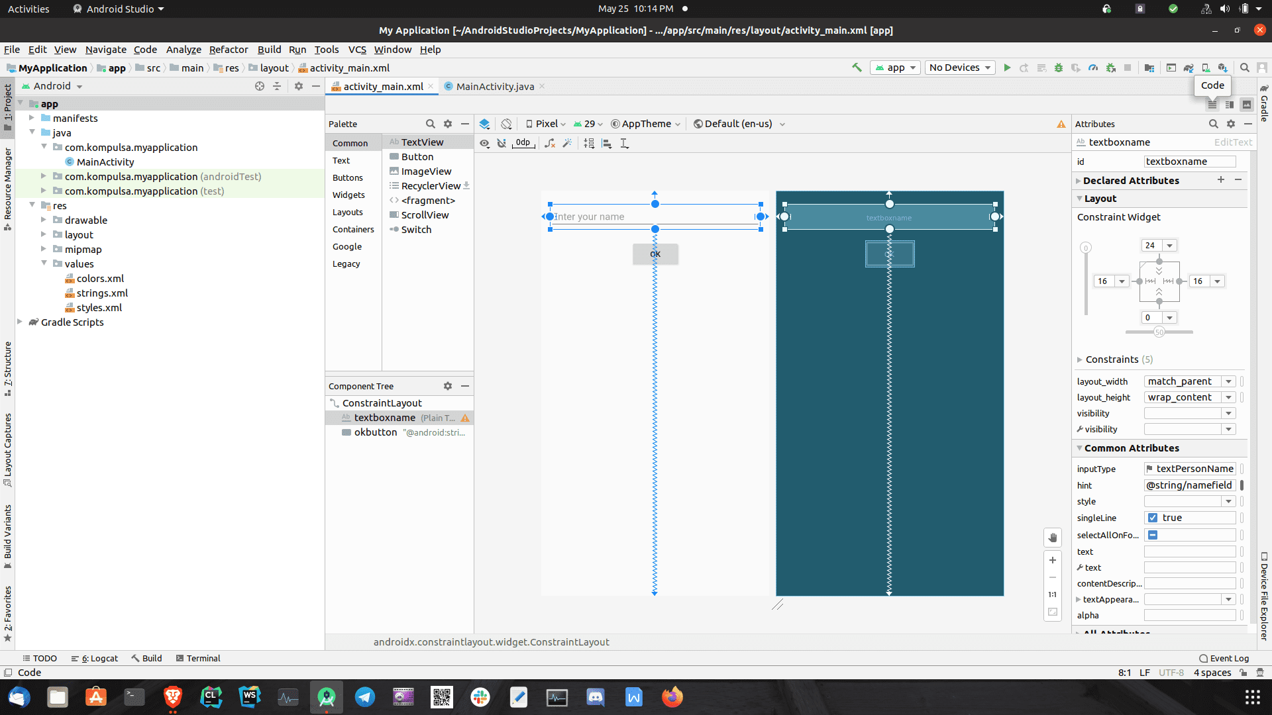Click the Infer Constraints magic wand icon
The image size is (1272, 715).
567,143
